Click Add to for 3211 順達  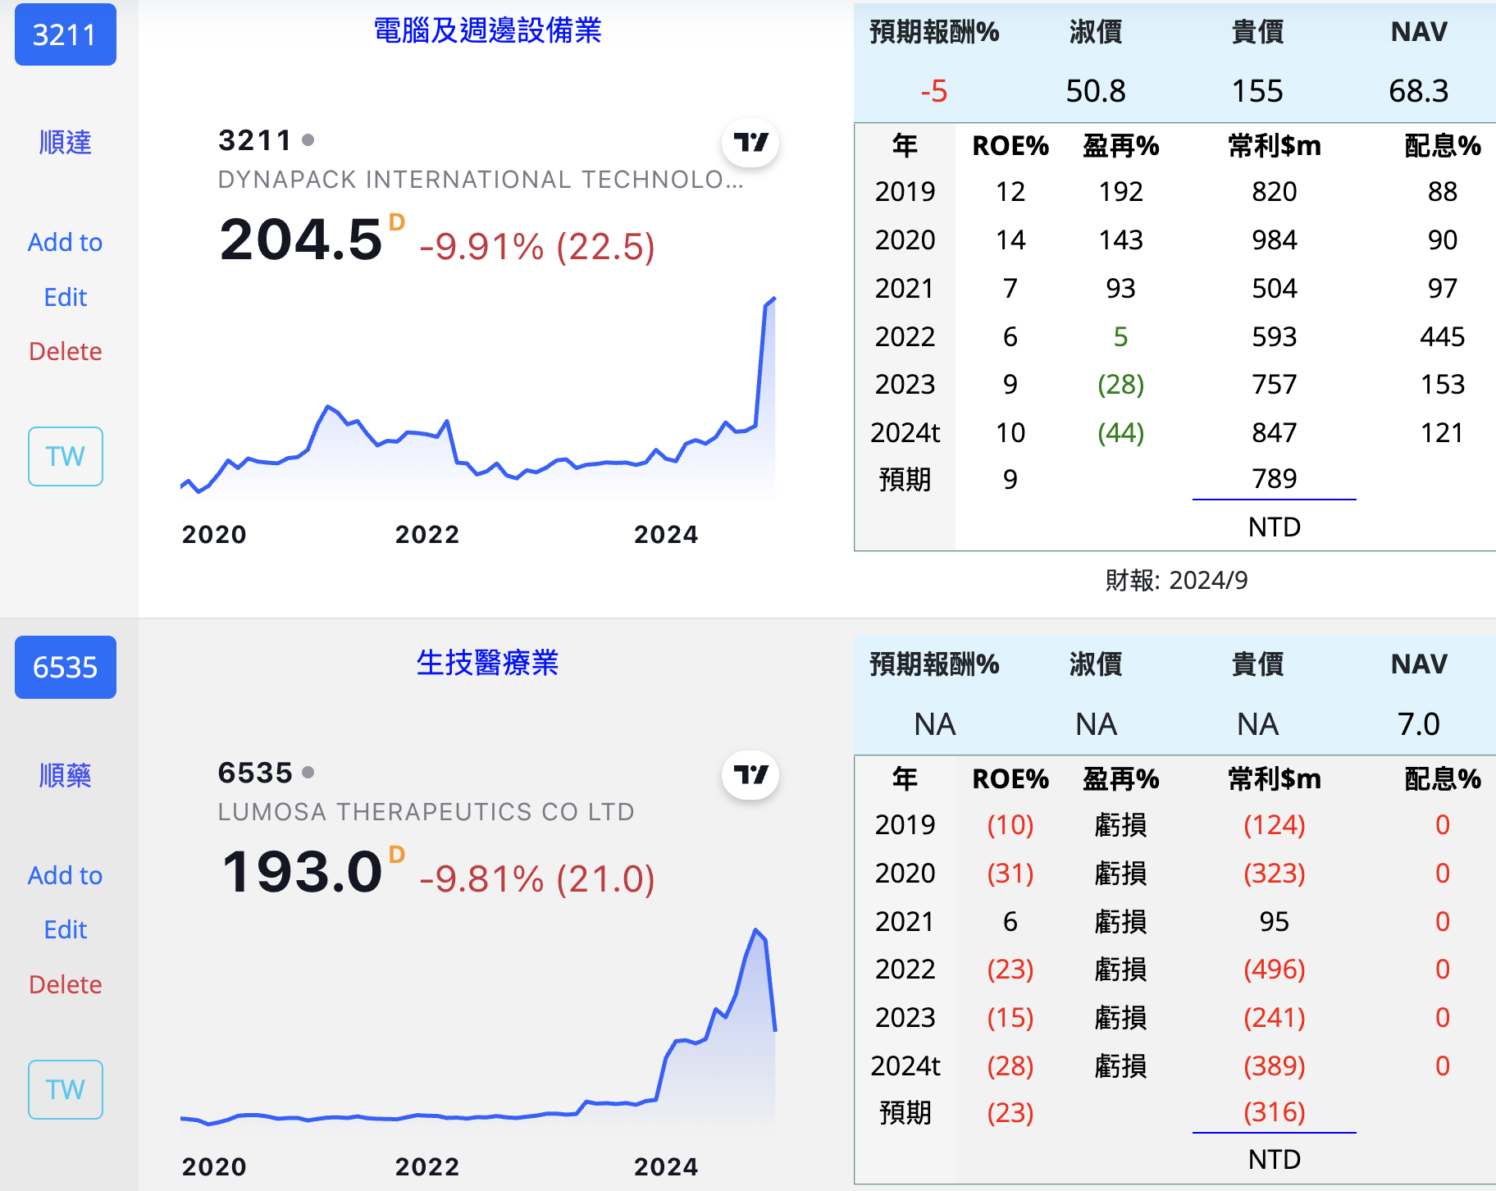point(66,242)
